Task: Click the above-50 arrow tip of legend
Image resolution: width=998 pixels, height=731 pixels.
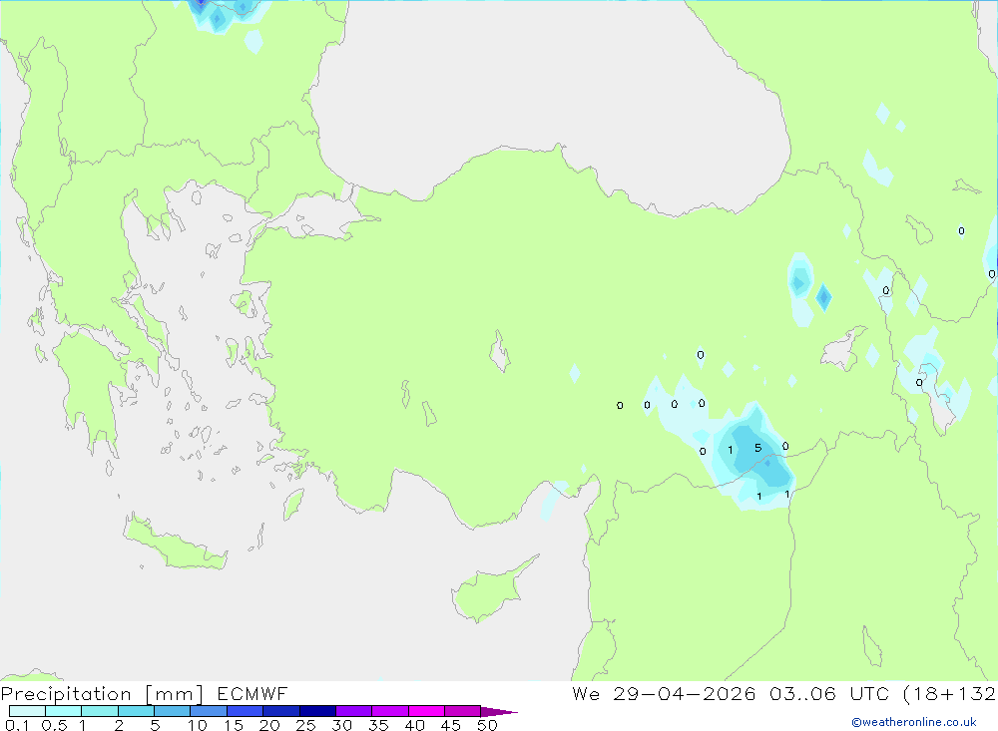Action: click(x=498, y=712)
